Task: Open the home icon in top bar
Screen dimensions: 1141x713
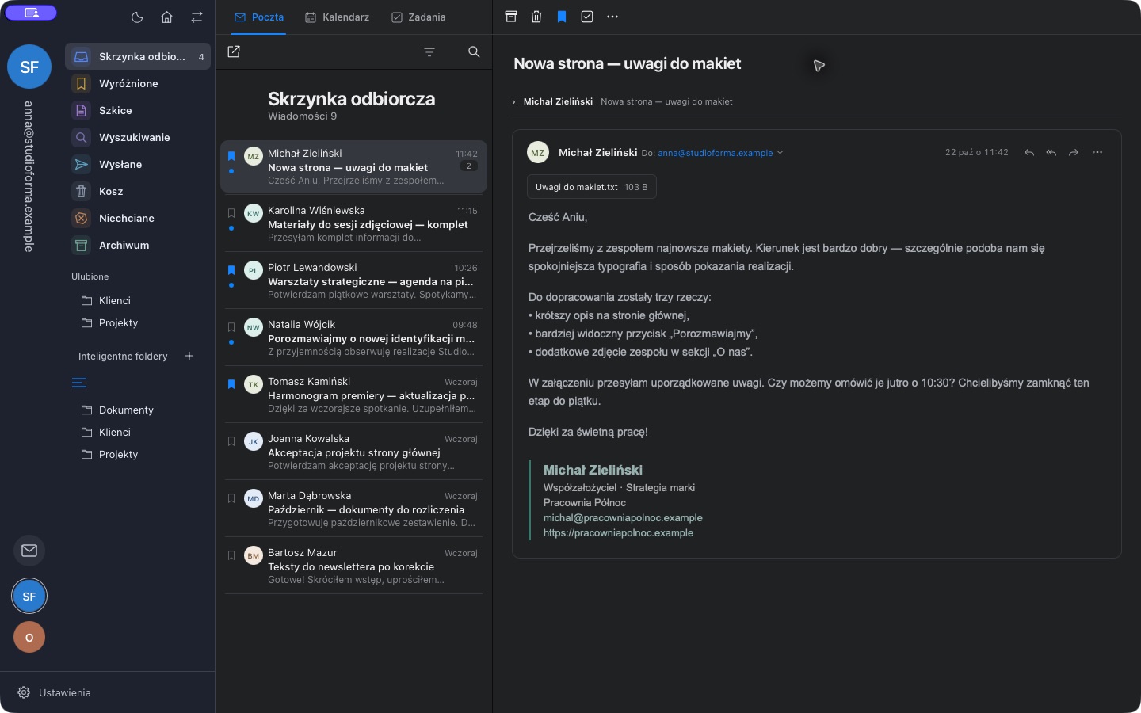Action: pyautogui.click(x=166, y=17)
